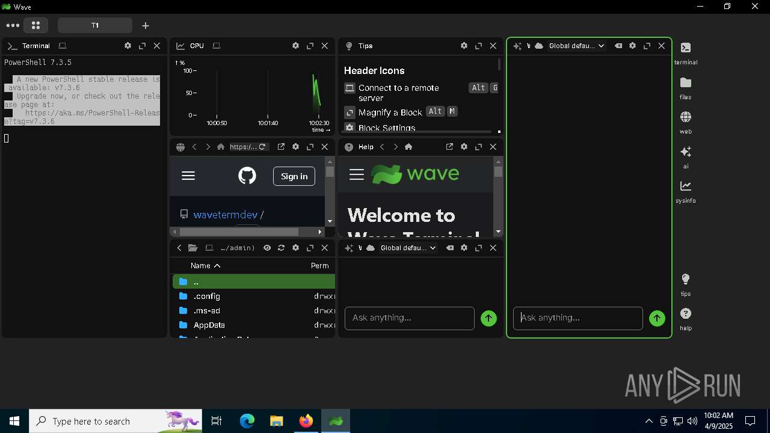The image size is (770, 433).
Task: Open Task View on taskbar
Action: pyautogui.click(x=217, y=421)
